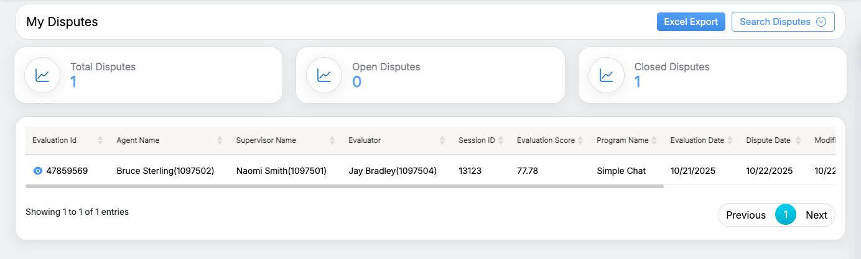Expand the Search Disputes panel
Viewport: 861px width, 259px height.
pyautogui.click(x=783, y=22)
